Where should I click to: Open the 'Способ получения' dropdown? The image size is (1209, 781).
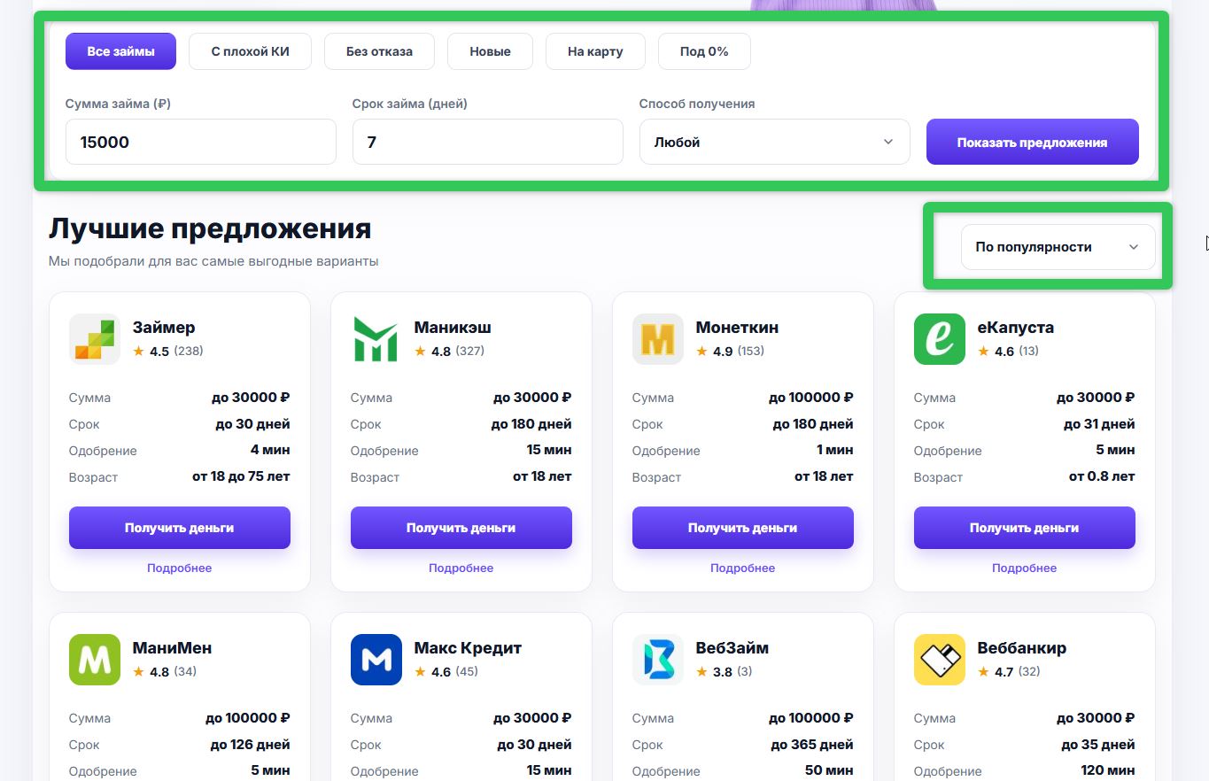775,142
